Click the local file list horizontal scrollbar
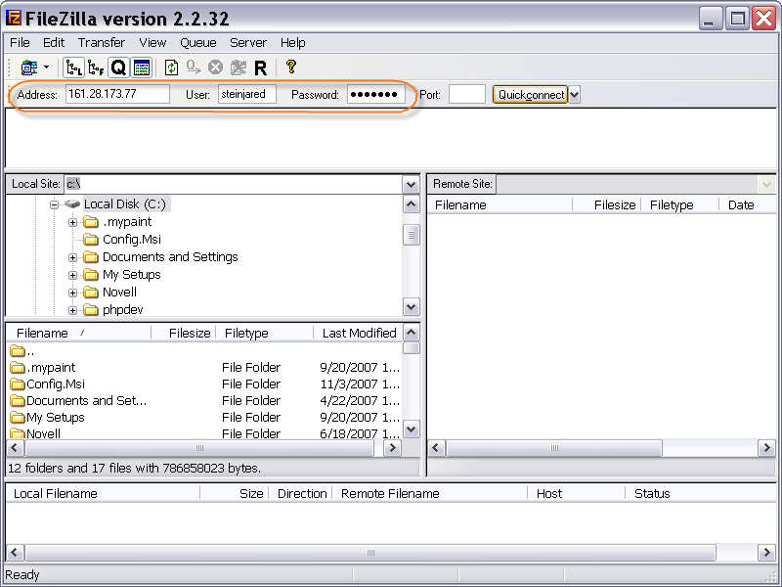The height and width of the screenshot is (587, 782). tap(200, 447)
